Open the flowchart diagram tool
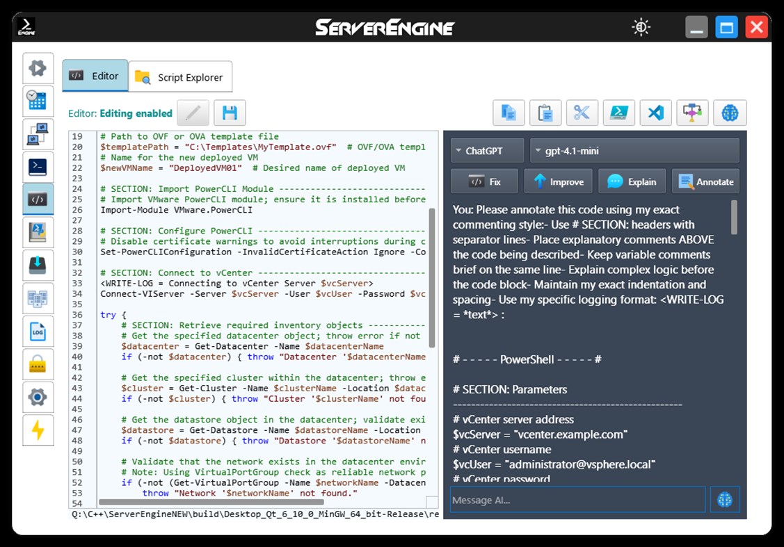This screenshot has height=547, width=784. [692, 113]
